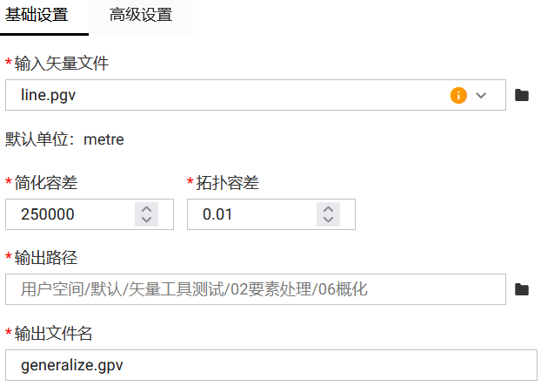Click the 输入矢量文件 label
This screenshot has width=541, height=386.
61,64
